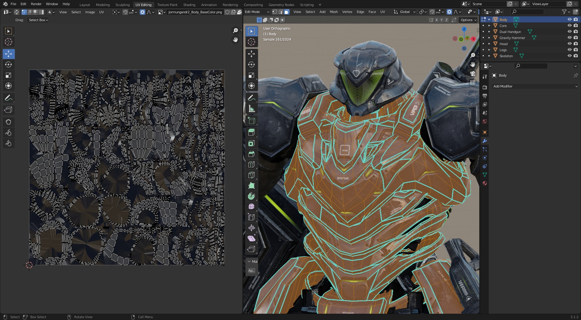Open the outliner filter dropdown
581x320 pixels.
[x=566, y=12]
